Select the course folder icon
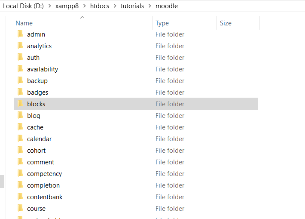Screen dimensions: 305x219 [x=20, y=208]
